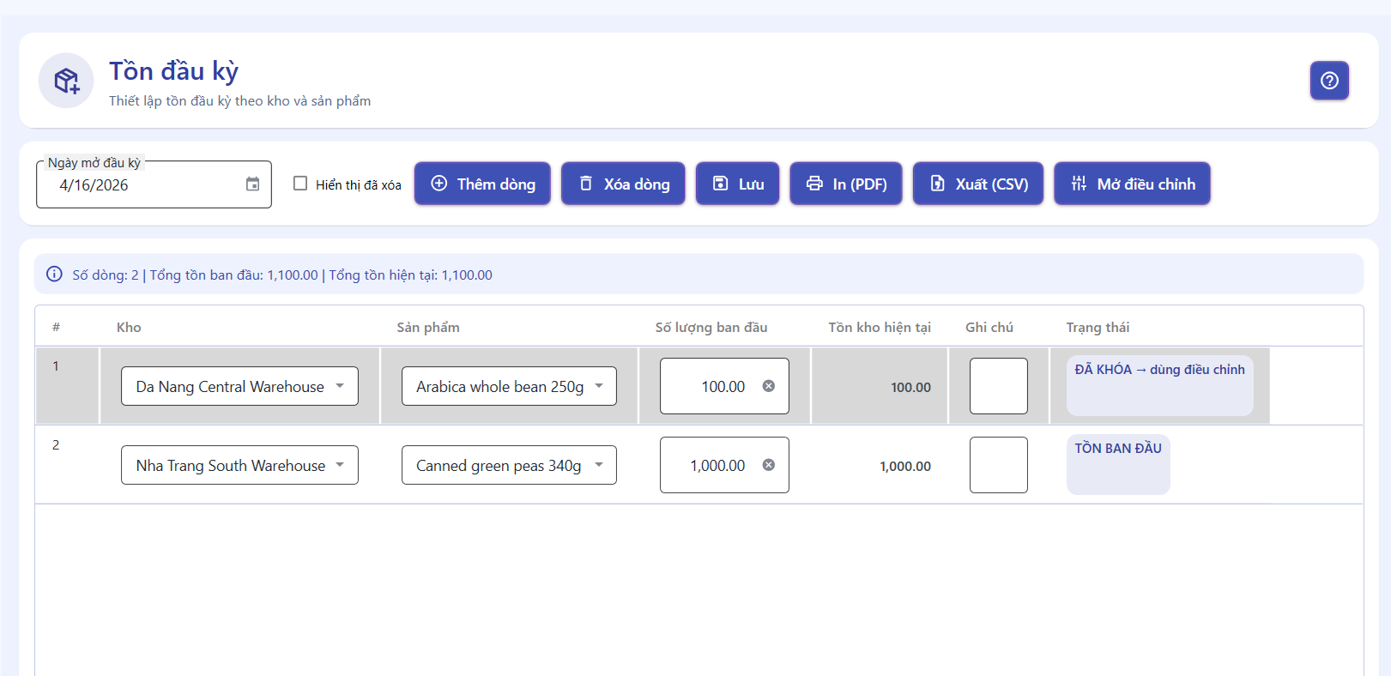The height and width of the screenshot is (676, 1391).
Task: Save using the 'Lưu' button
Action: 737,184
